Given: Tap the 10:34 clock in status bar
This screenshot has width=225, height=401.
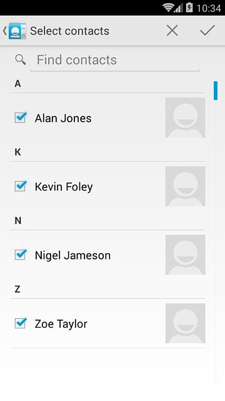Looking at the screenshot, I should click(x=209, y=8).
